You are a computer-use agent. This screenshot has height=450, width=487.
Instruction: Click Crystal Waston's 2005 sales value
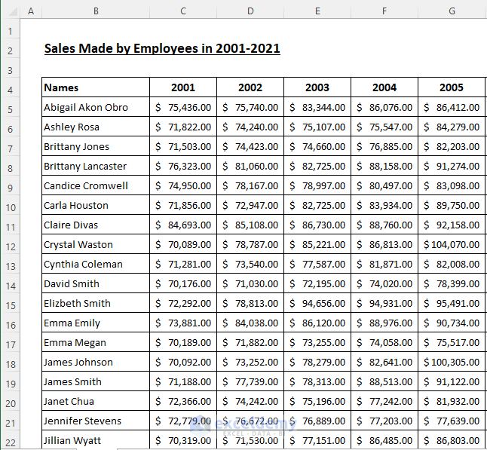tap(452, 244)
